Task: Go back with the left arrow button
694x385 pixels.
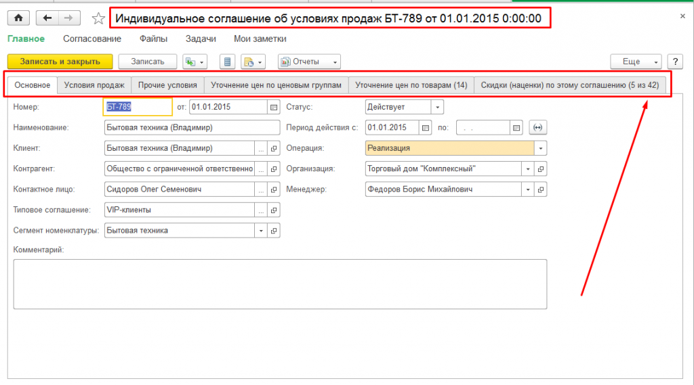Action: click(x=46, y=18)
